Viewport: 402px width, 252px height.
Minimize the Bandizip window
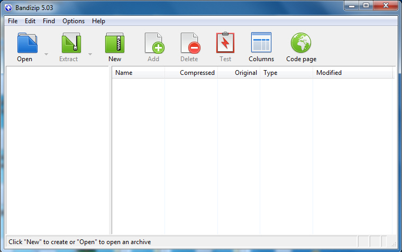tap(352, 6)
